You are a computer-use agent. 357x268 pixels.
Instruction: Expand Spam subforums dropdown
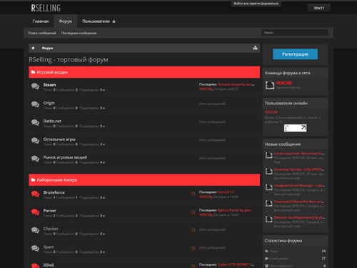[x=103, y=252]
